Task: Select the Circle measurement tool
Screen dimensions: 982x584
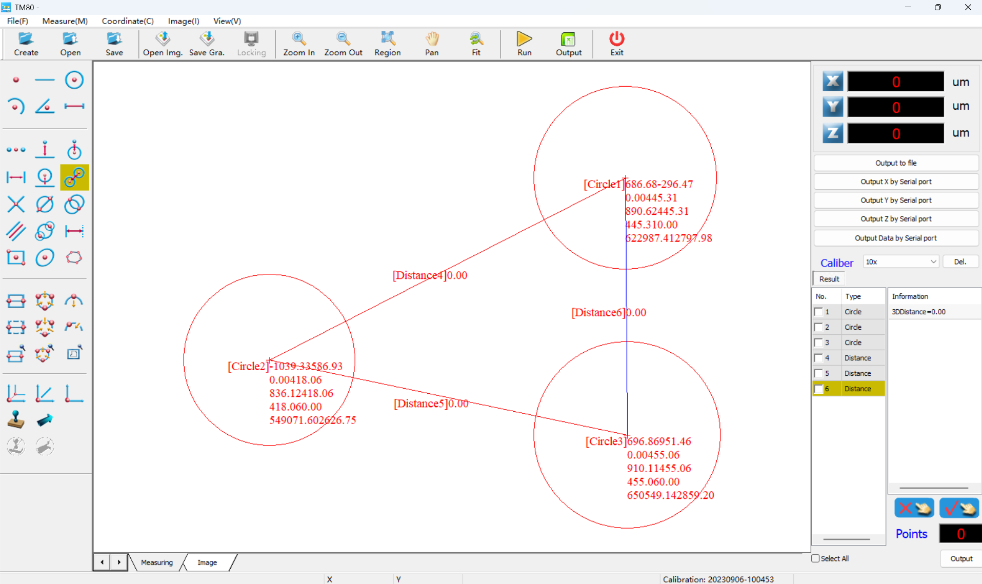Action: 74,79
